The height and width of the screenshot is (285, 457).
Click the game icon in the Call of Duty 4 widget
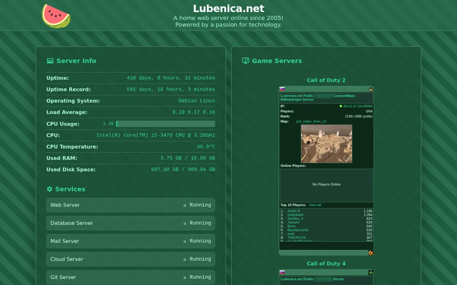click(x=371, y=272)
